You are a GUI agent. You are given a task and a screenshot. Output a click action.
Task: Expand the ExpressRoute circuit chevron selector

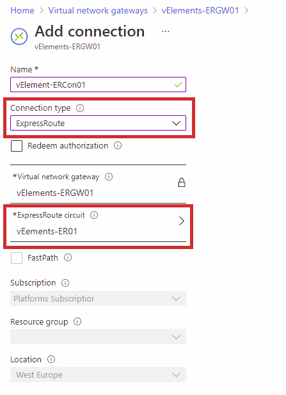click(x=182, y=221)
